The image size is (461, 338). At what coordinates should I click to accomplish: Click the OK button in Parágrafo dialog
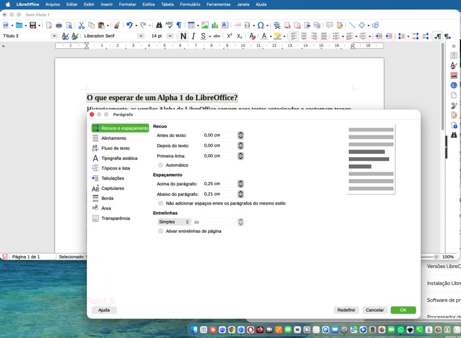tap(403, 310)
